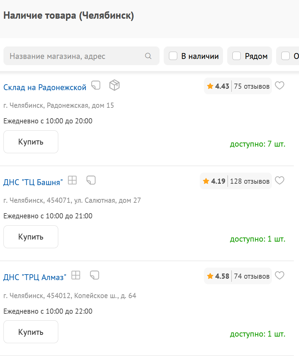Enable the "В наличии" checkbox

click(173, 56)
